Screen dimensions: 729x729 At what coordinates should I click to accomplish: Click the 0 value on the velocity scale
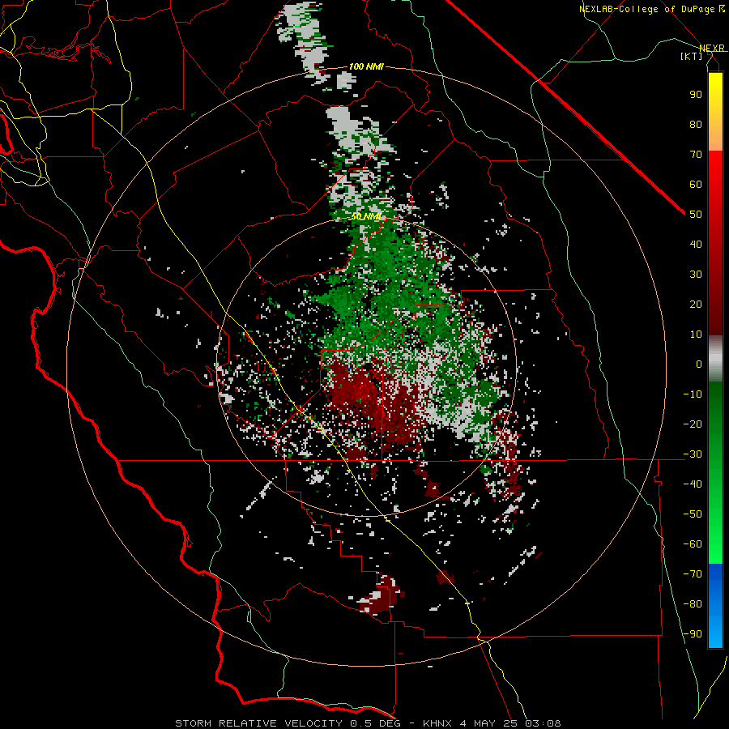pyautogui.click(x=699, y=364)
